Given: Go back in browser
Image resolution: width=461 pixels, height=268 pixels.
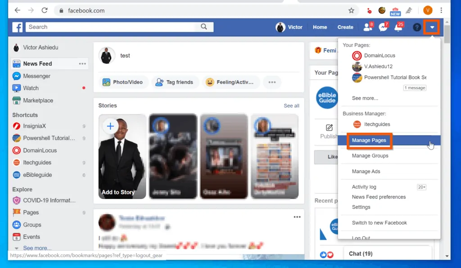Looking at the screenshot, I should [x=18, y=10].
